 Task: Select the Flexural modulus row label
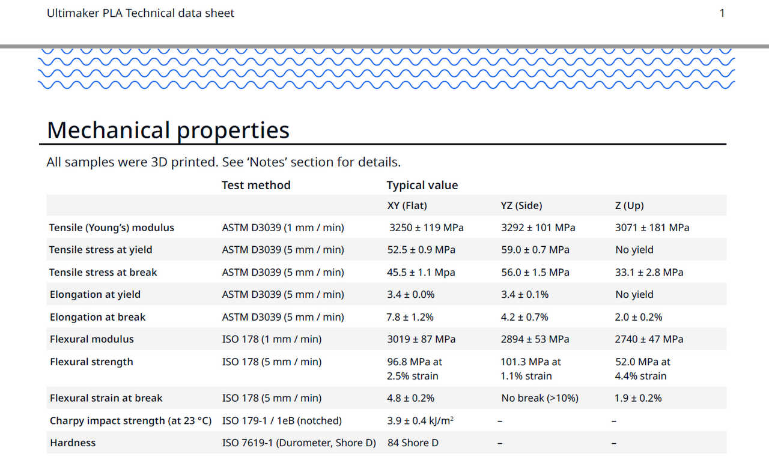click(x=91, y=339)
